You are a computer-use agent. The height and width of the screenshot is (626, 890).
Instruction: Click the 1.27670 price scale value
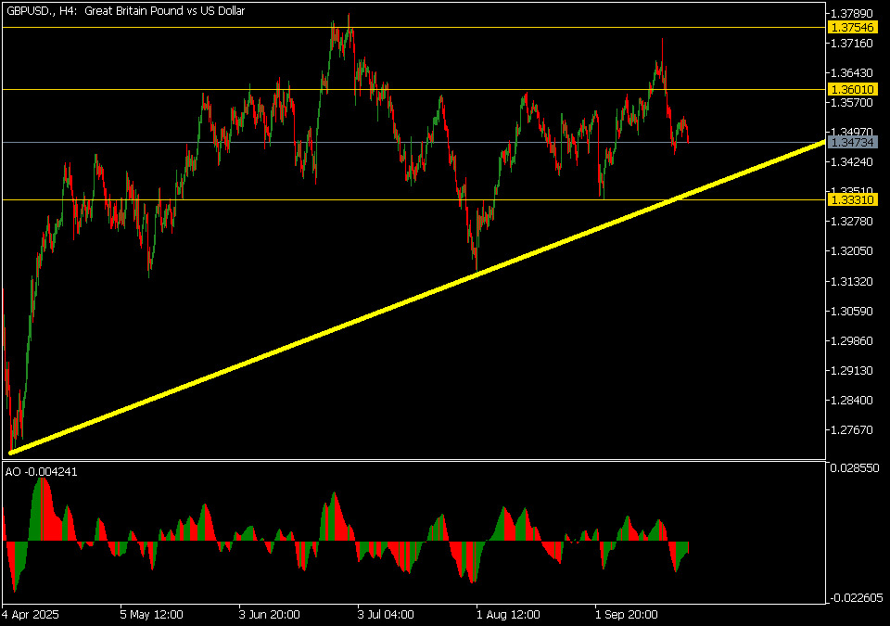pyautogui.click(x=851, y=430)
